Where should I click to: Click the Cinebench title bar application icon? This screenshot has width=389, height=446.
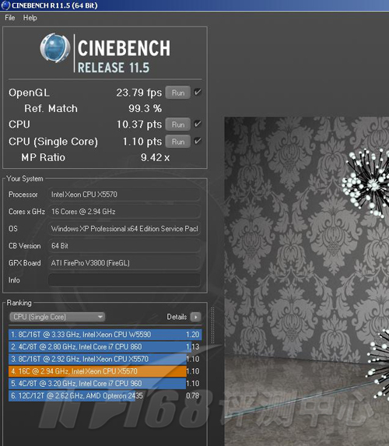coord(5,5)
